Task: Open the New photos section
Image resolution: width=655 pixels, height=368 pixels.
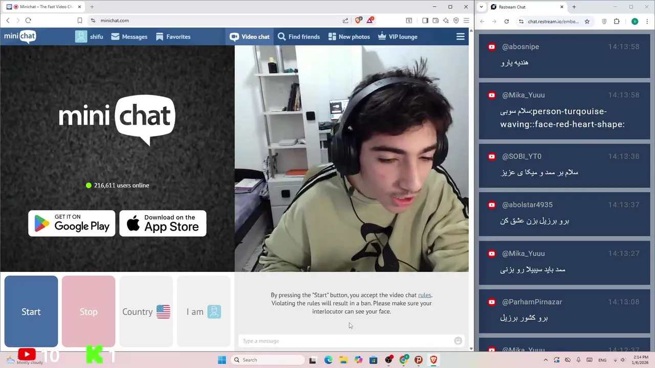Action: point(349,37)
